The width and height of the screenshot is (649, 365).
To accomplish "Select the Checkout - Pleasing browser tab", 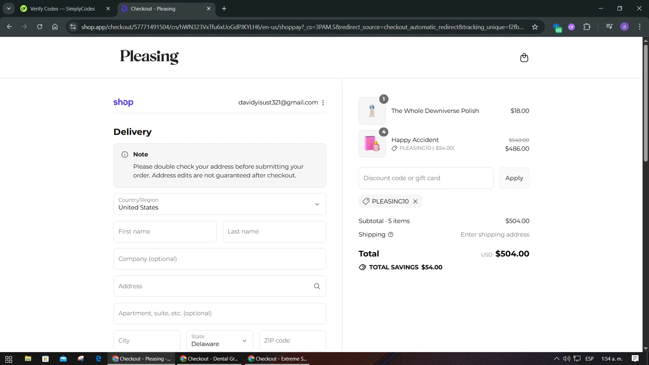I will (x=166, y=9).
